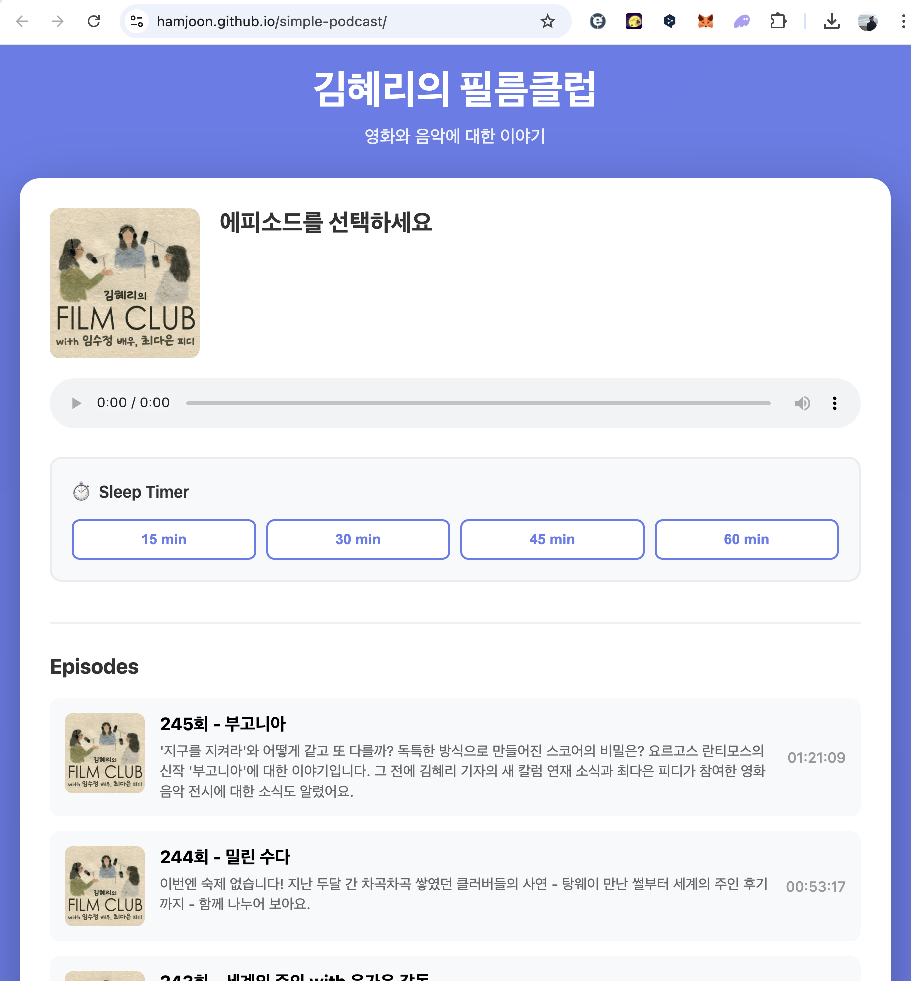Mute the audio player volume
This screenshot has height=981, width=911.
[802, 403]
